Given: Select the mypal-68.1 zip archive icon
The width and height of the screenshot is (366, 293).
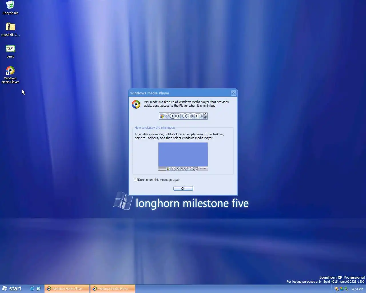Looking at the screenshot, I should pyautogui.click(x=10, y=29).
